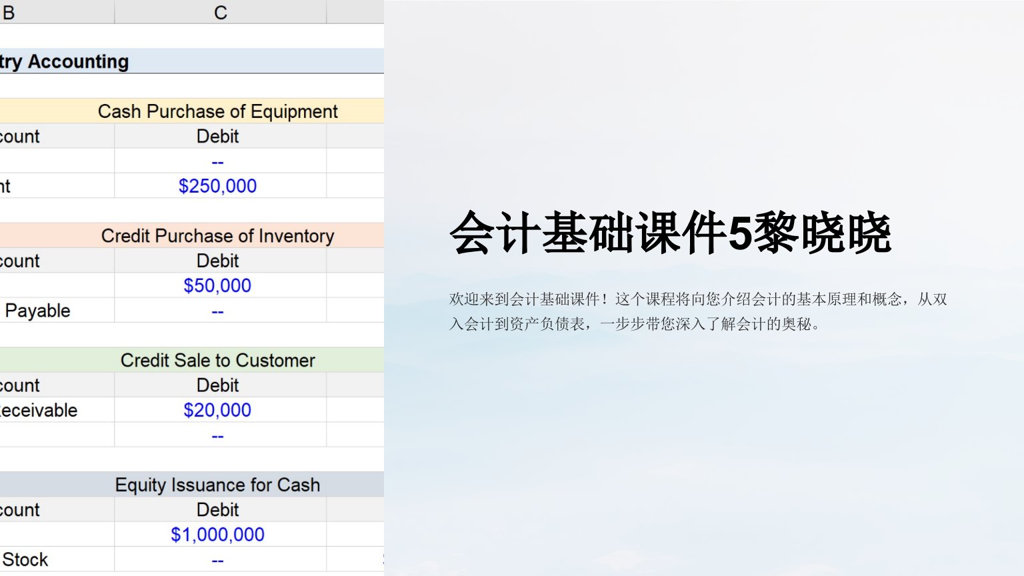Click the dash cell below $20,000

tap(221, 435)
